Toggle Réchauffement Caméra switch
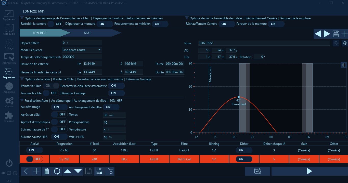Screen dimensions: 348x183 coord(227,24)
